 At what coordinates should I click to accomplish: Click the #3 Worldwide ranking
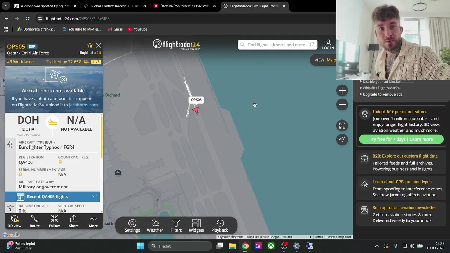coord(20,61)
